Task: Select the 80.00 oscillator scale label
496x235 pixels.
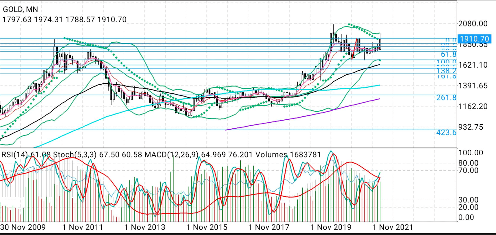Action: coord(468,163)
